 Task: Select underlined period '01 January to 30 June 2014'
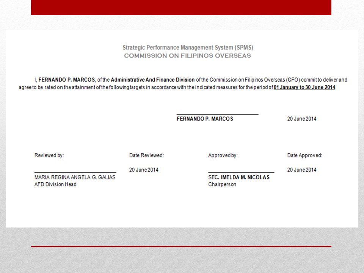pyautogui.click(x=304, y=88)
